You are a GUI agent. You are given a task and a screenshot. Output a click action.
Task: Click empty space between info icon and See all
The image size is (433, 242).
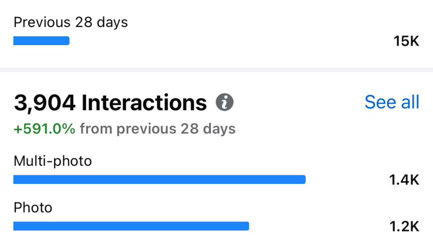point(299,102)
